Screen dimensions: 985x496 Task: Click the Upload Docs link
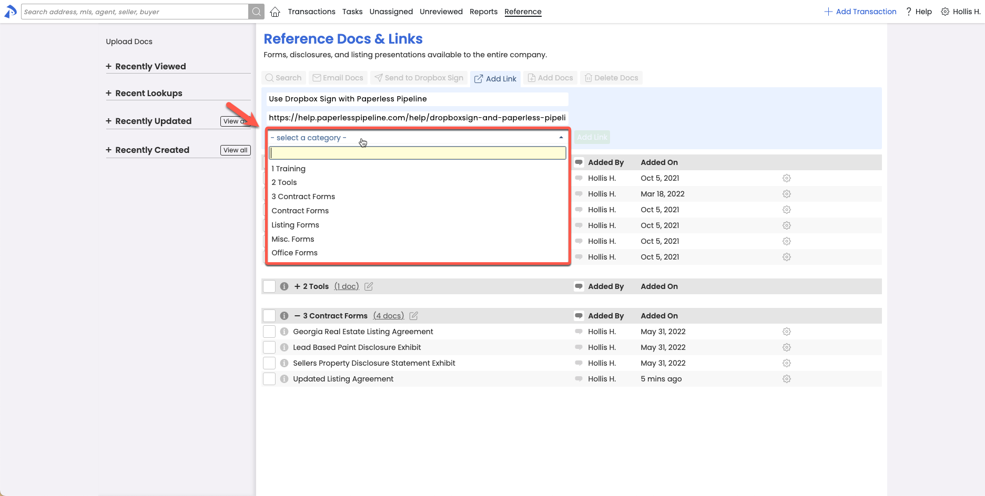pyautogui.click(x=129, y=42)
